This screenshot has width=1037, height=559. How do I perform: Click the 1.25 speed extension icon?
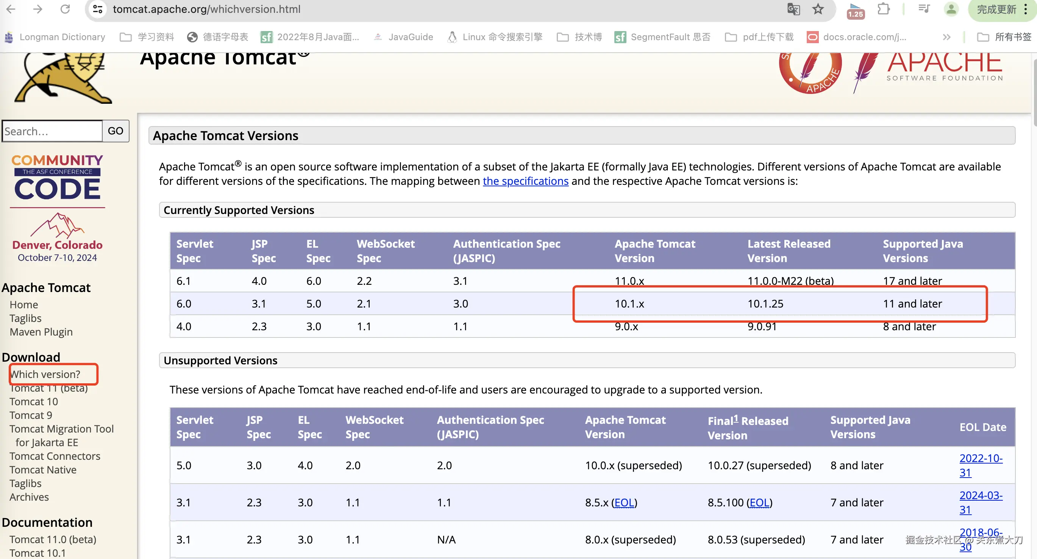[855, 11]
